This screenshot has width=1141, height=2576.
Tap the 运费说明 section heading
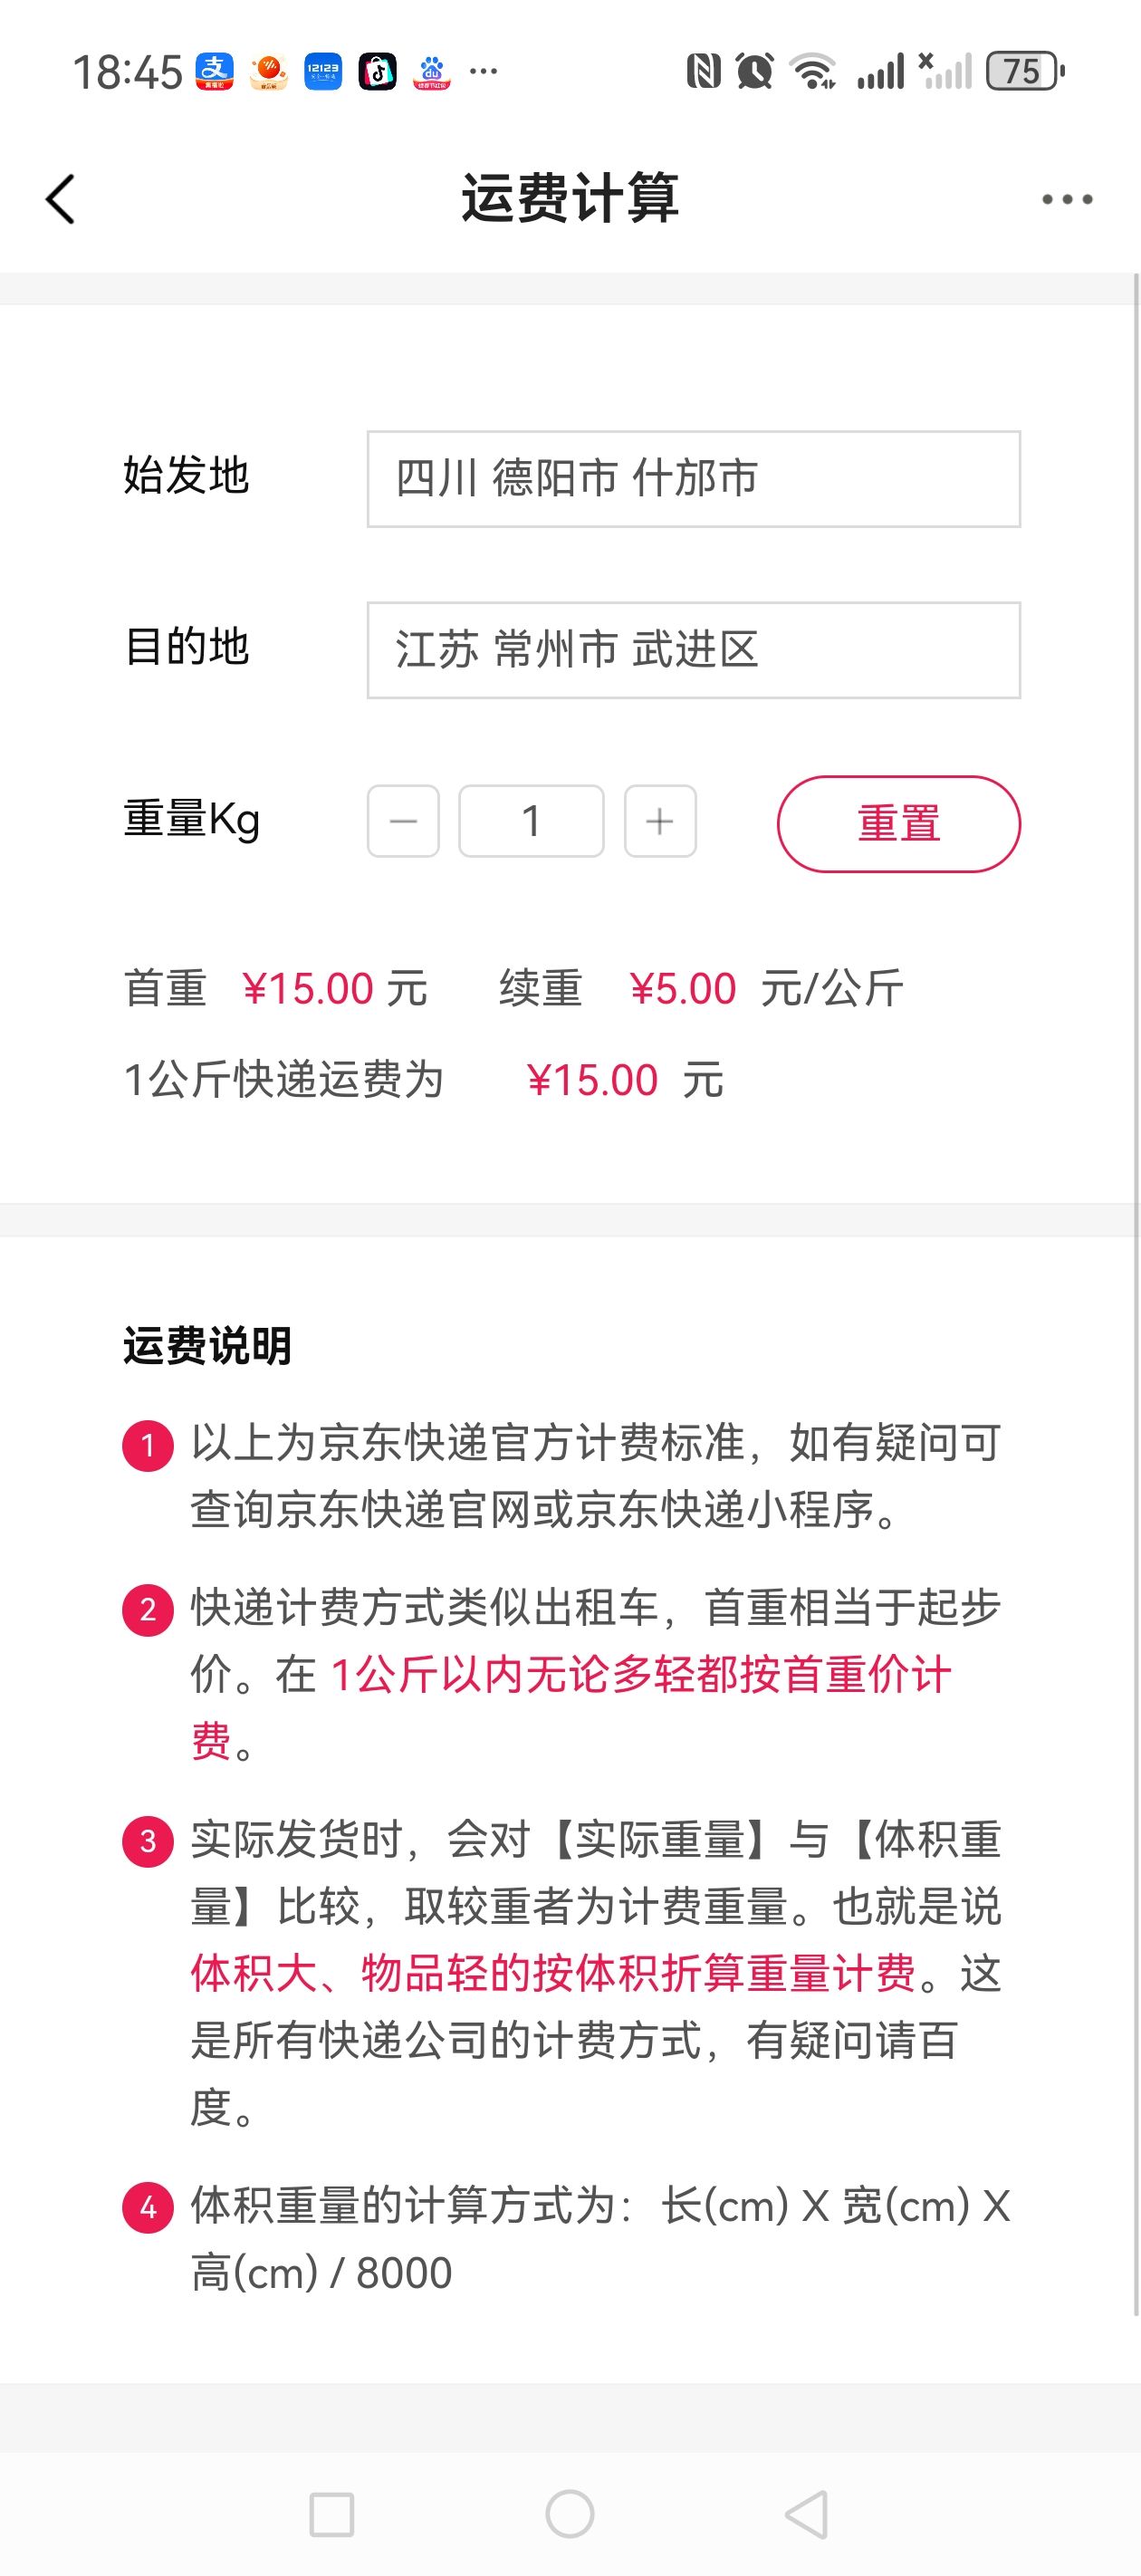207,1346
